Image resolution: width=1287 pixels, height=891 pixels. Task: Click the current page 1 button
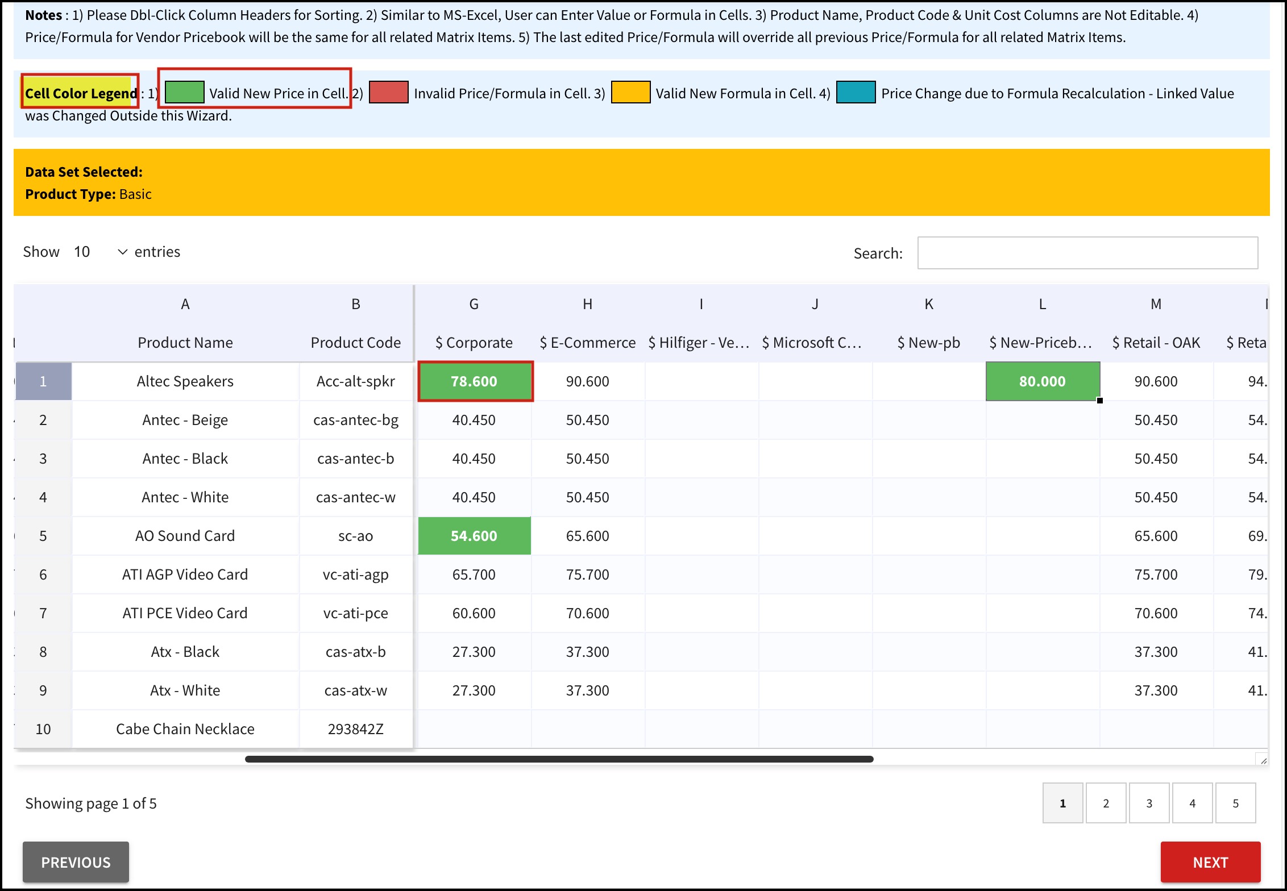coord(1062,803)
